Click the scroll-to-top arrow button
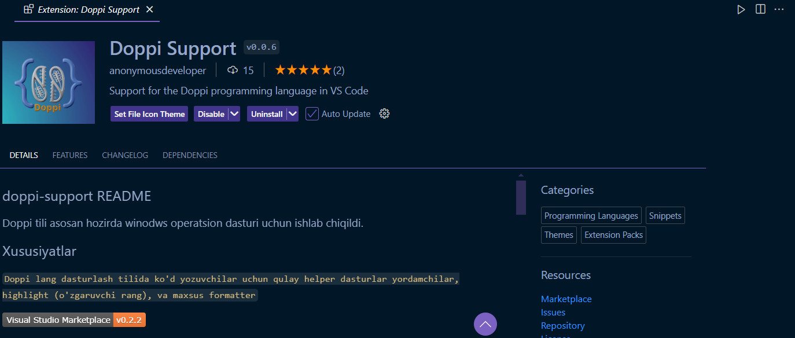Viewport: 795px width, 338px height. [485, 324]
